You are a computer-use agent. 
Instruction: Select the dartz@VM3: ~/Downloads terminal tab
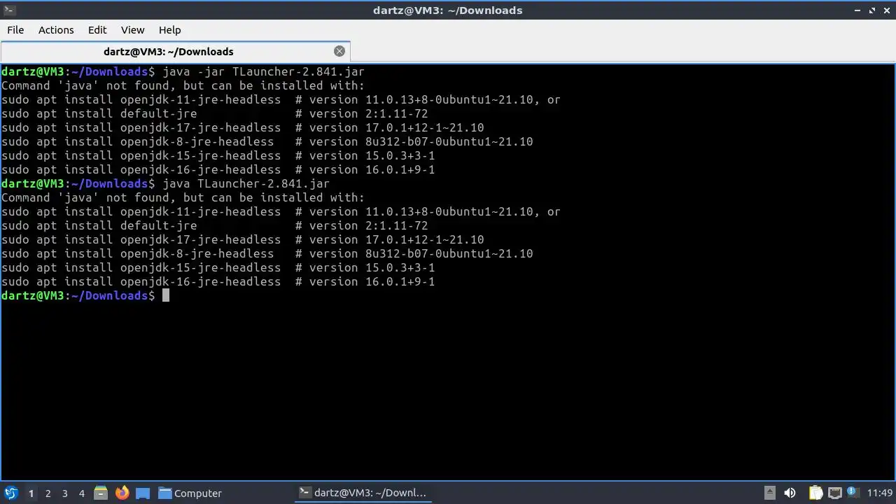pos(175,51)
